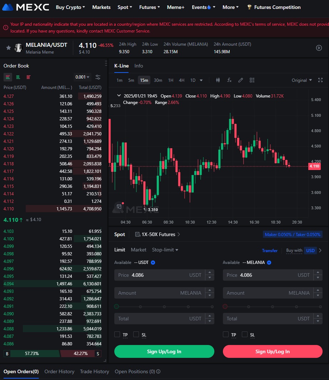The image size is (329, 380).
Task: Open chart layout grid icon
Action: 252,80
